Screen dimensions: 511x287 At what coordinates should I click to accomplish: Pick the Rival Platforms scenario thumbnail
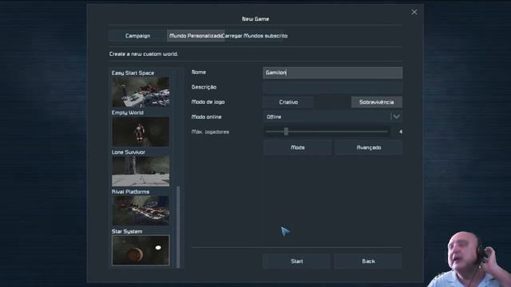[141, 210]
